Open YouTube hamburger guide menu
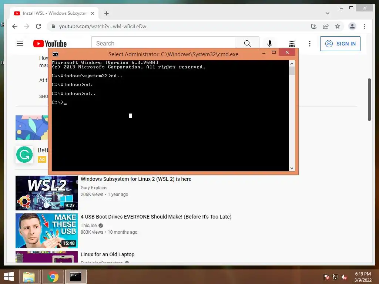 tap(20, 44)
